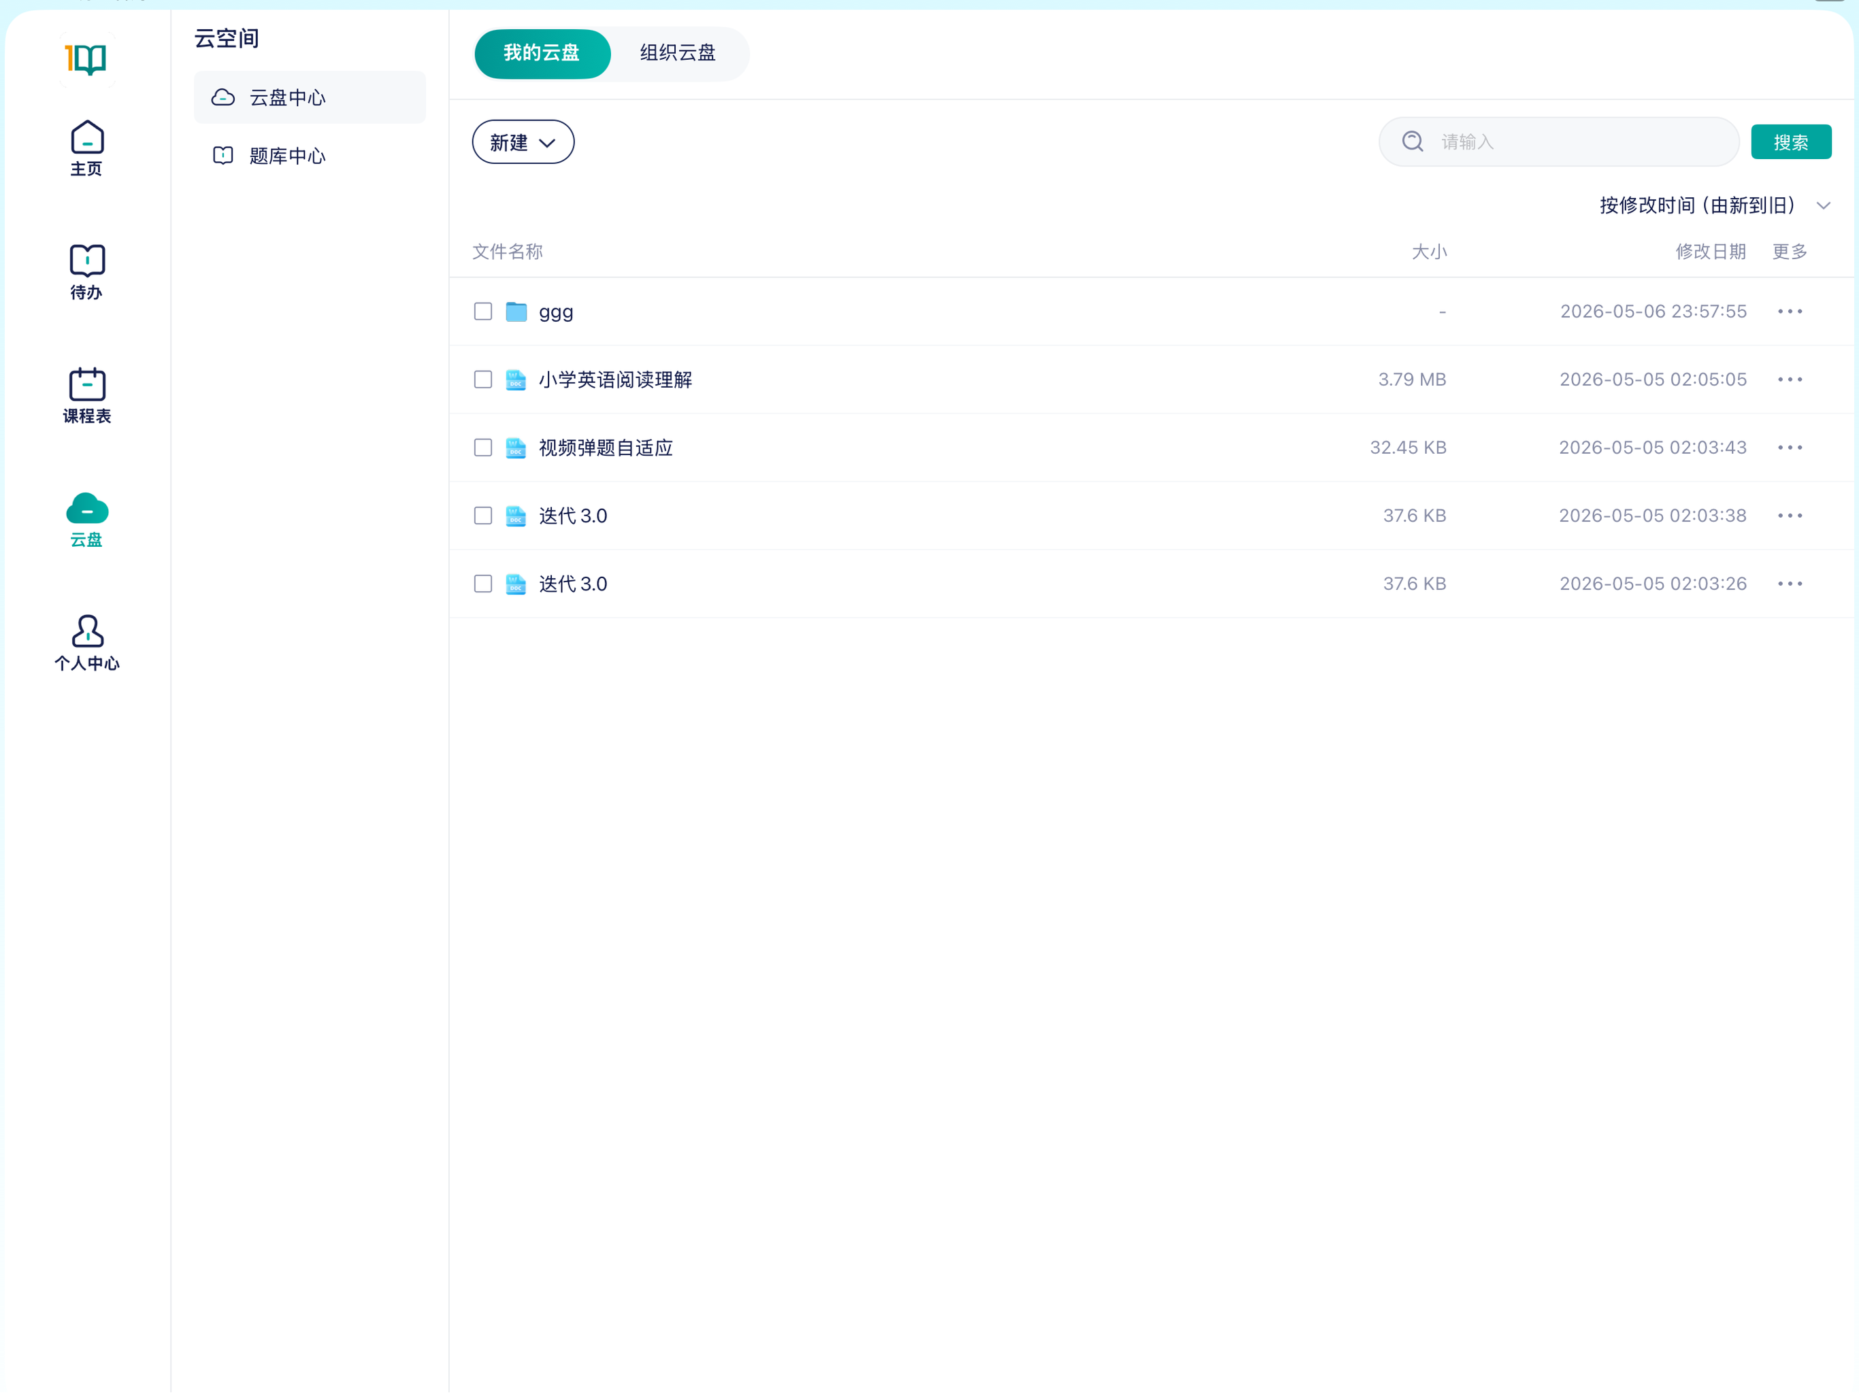This screenshot has height=1393, width=1859.
Task: Select the 小学英语阅读理解 checkbox
Action: point(482,380)
